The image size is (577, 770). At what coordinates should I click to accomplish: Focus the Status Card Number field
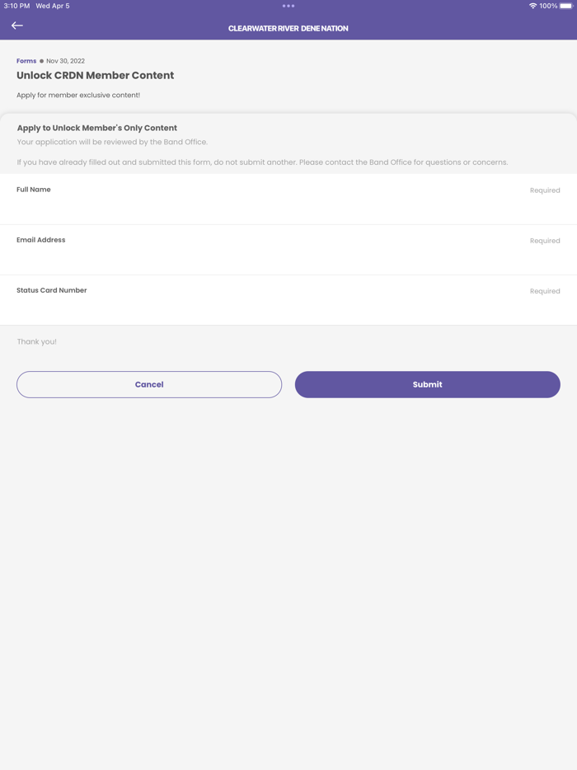click(272, 308)
